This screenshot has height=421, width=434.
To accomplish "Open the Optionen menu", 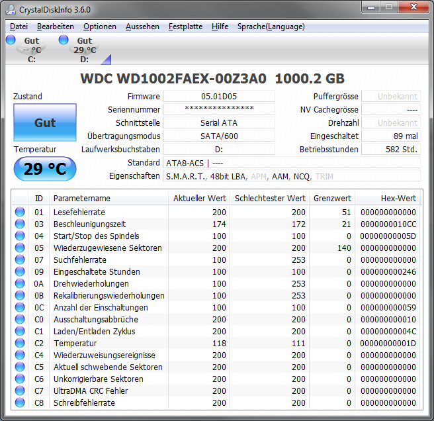I will coord(100,26).
